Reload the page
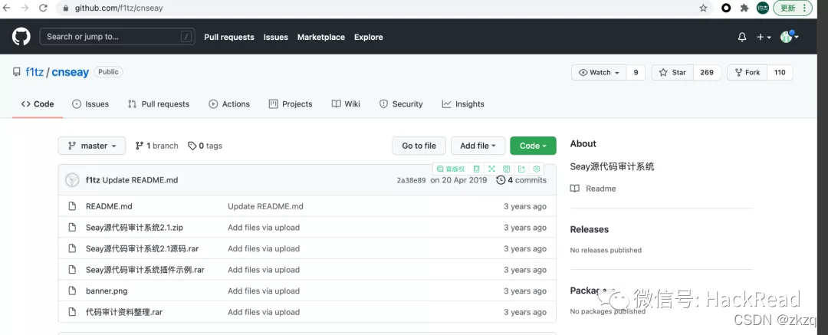 click(x=43, y=8)
